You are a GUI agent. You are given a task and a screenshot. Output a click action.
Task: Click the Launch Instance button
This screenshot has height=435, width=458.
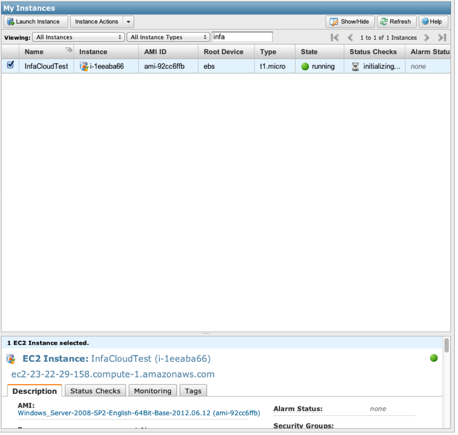tap(36, 21)
